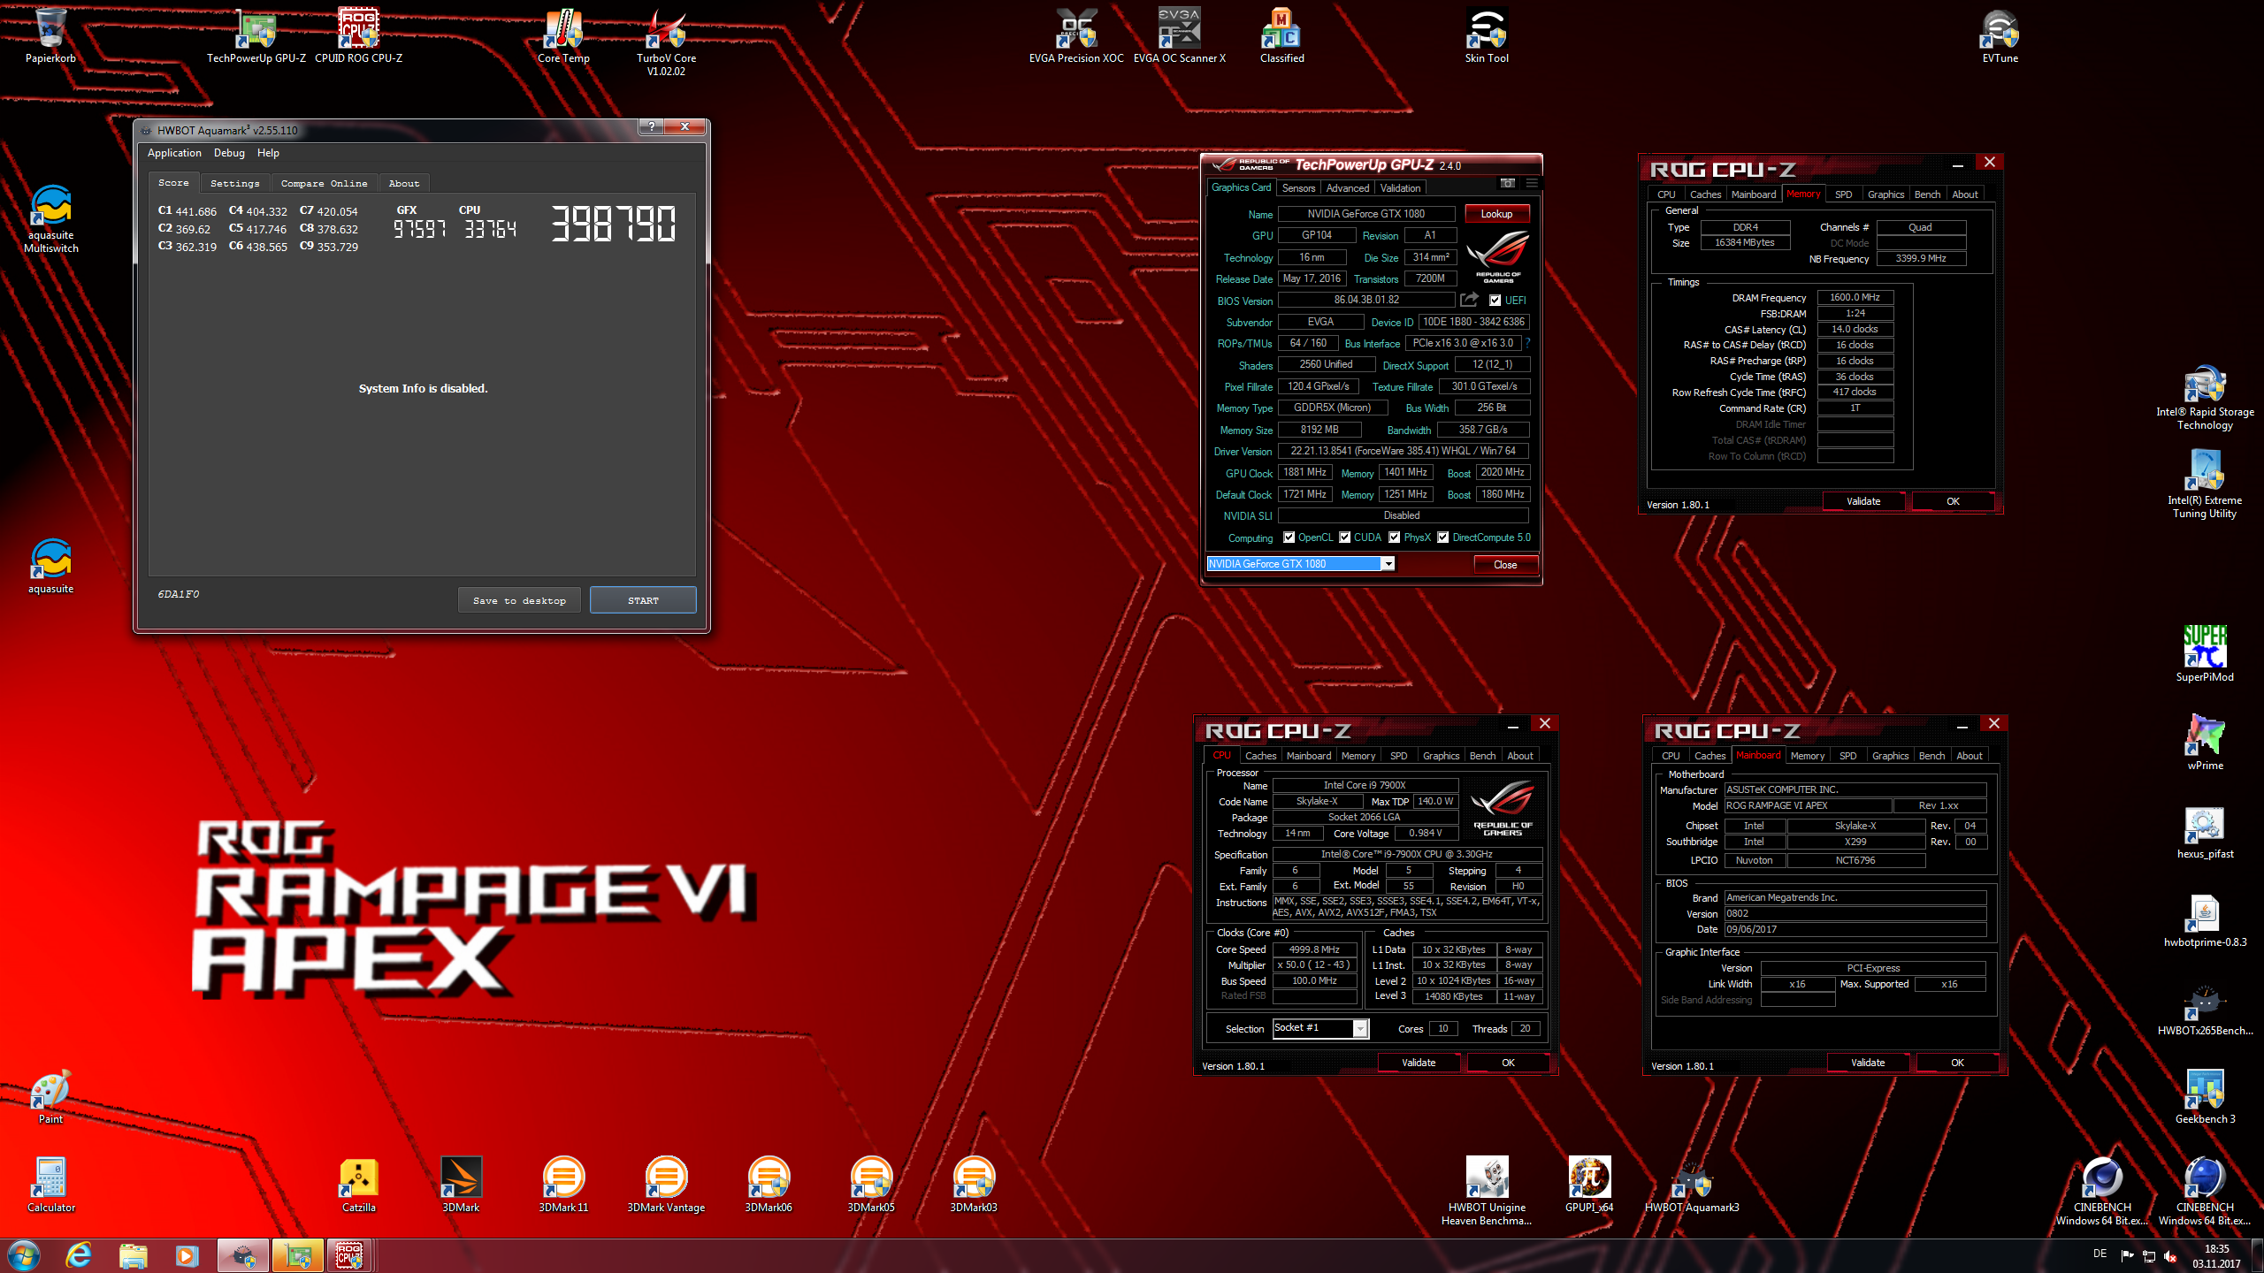The width and height of the screenshot is (2264, 1273).
Task: Toggle the CUDA checkbox in GPU-Z
Action: [1344, 537]
